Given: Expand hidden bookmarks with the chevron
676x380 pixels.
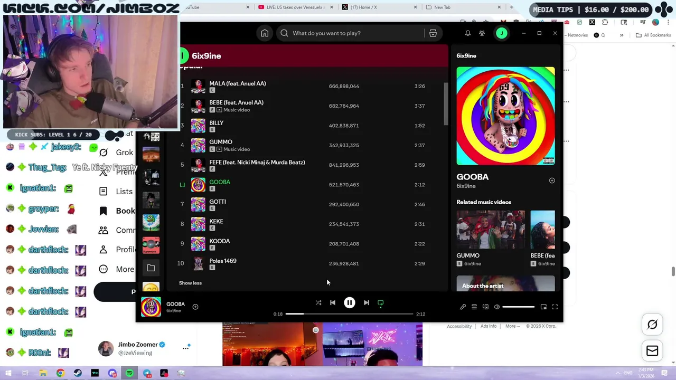Looking at the screenshot, I should [x=622, y=35].
